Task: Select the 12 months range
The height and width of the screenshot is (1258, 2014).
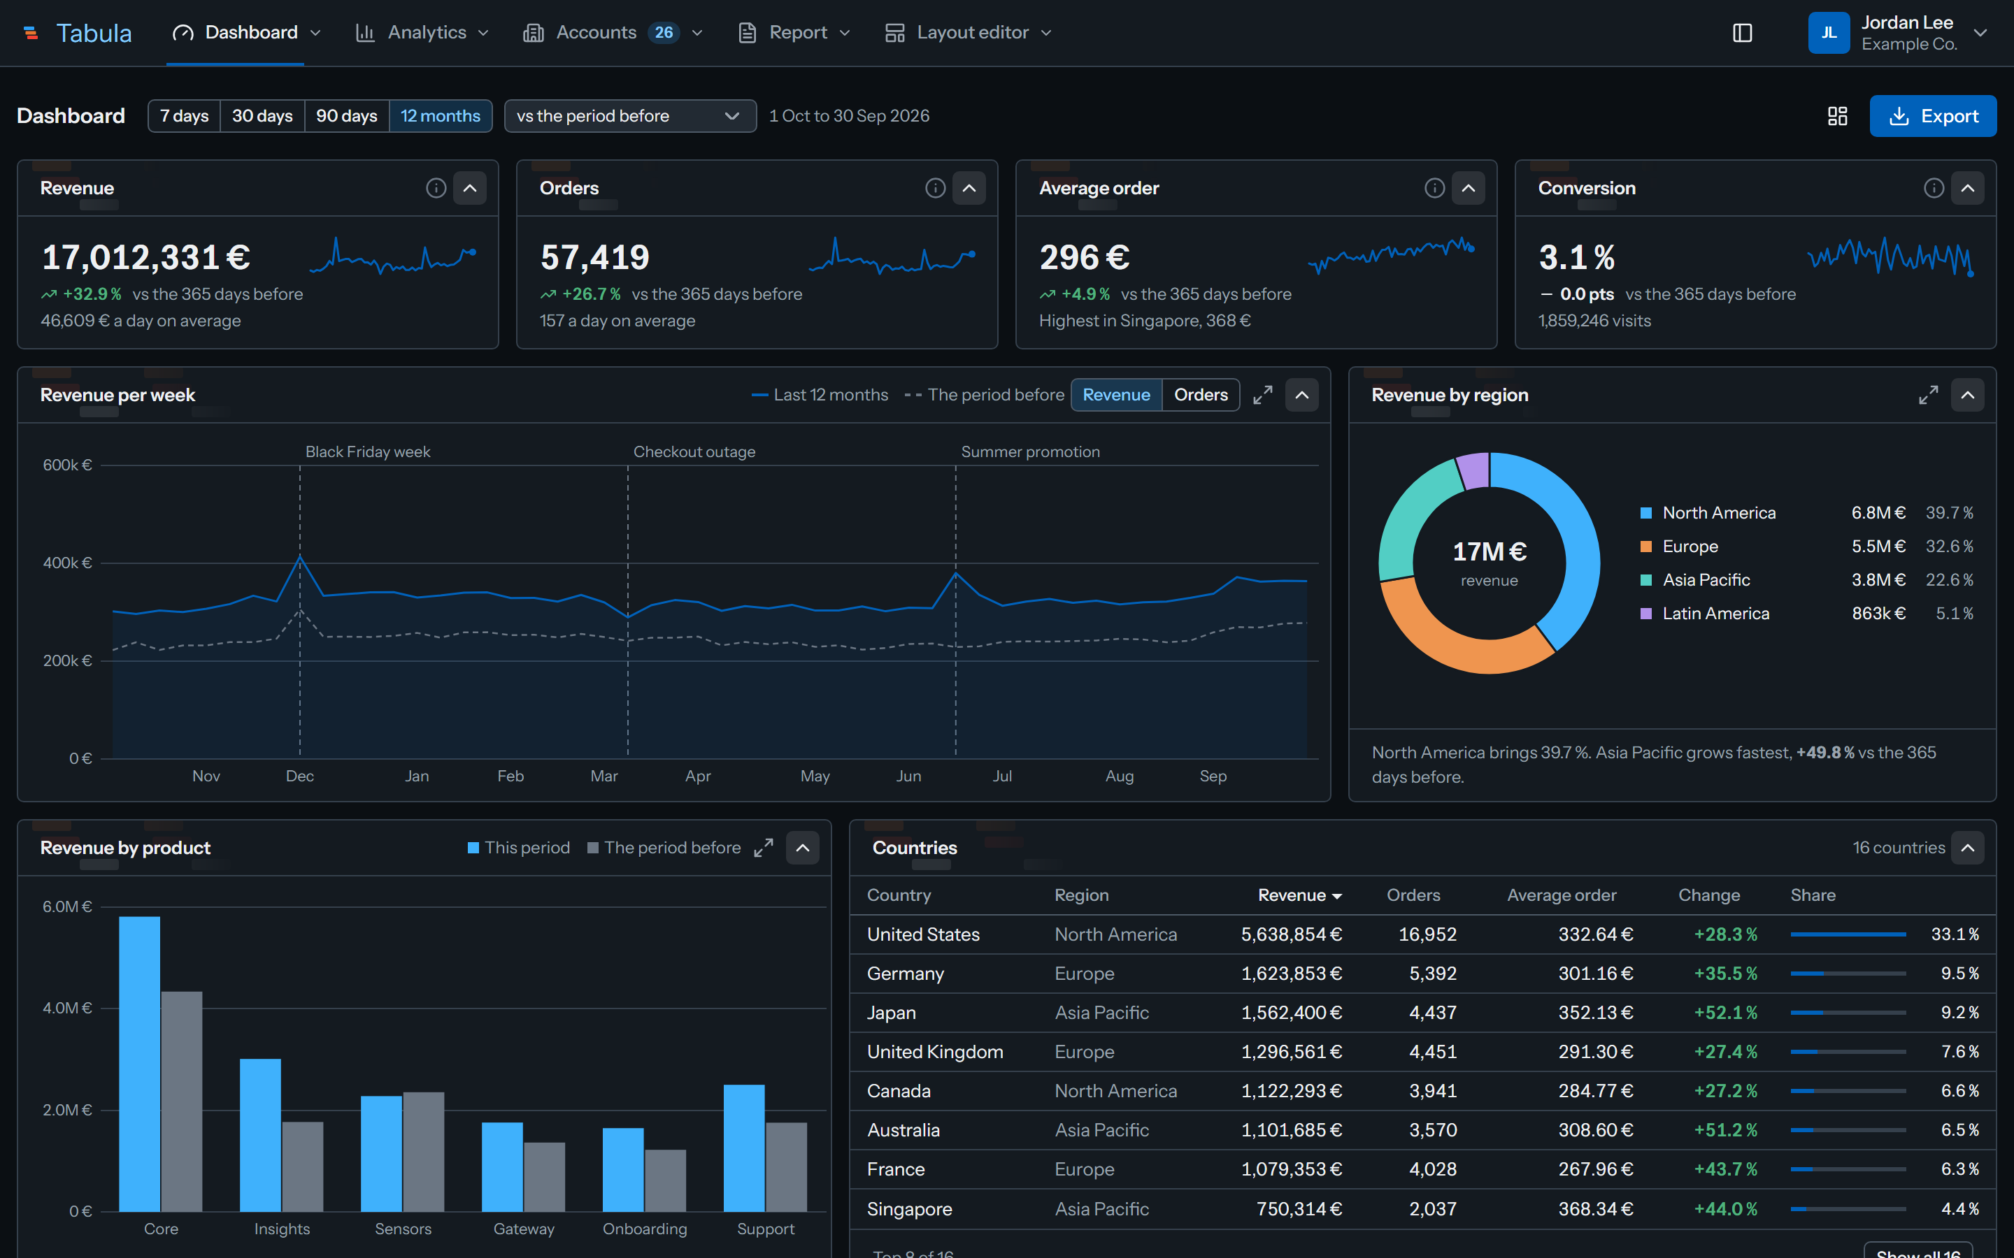Action: click(x=441, y=115)
